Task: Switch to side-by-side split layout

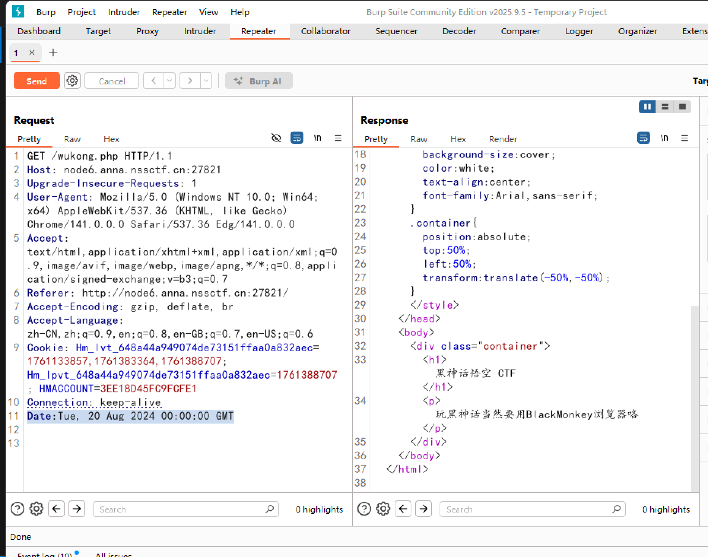Action: 647,107
